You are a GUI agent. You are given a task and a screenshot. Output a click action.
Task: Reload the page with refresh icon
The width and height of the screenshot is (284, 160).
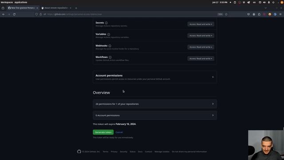14,14
